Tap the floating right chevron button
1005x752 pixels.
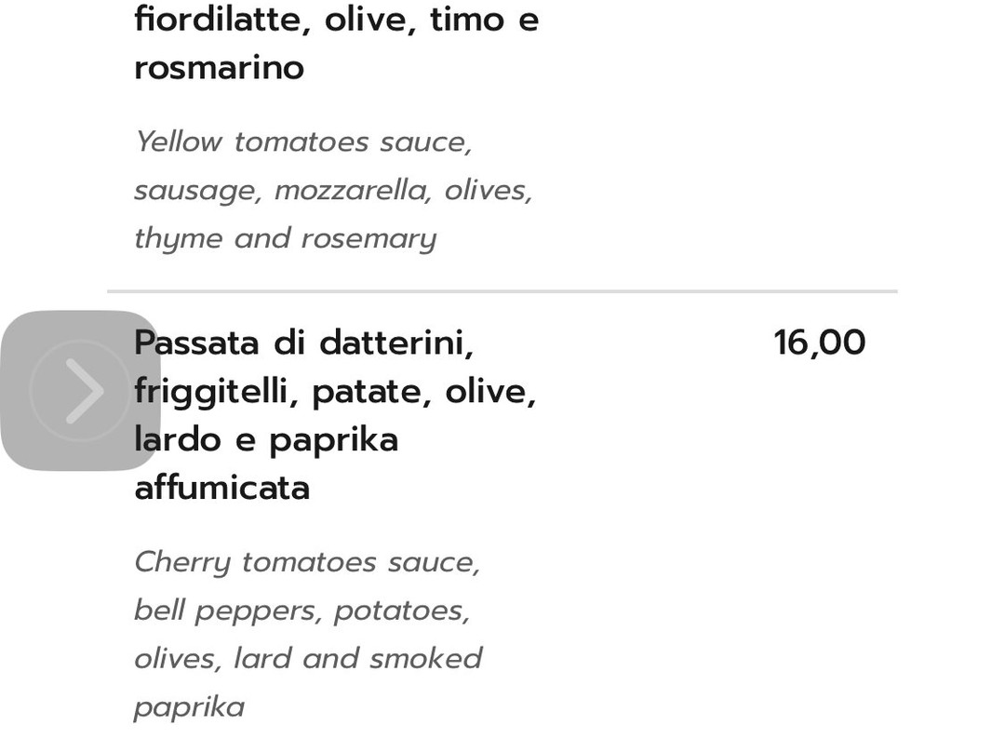tap(80, 390)
